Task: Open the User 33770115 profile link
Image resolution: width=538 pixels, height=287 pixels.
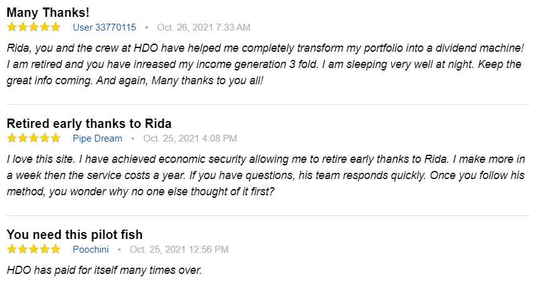Action: pos(104,27)
